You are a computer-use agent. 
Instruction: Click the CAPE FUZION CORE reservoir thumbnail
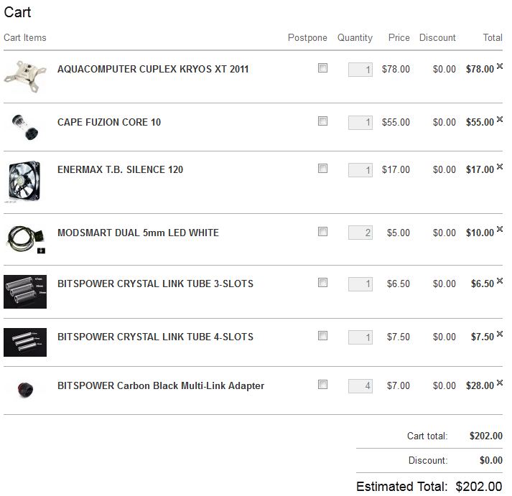(x=25, y=127)
